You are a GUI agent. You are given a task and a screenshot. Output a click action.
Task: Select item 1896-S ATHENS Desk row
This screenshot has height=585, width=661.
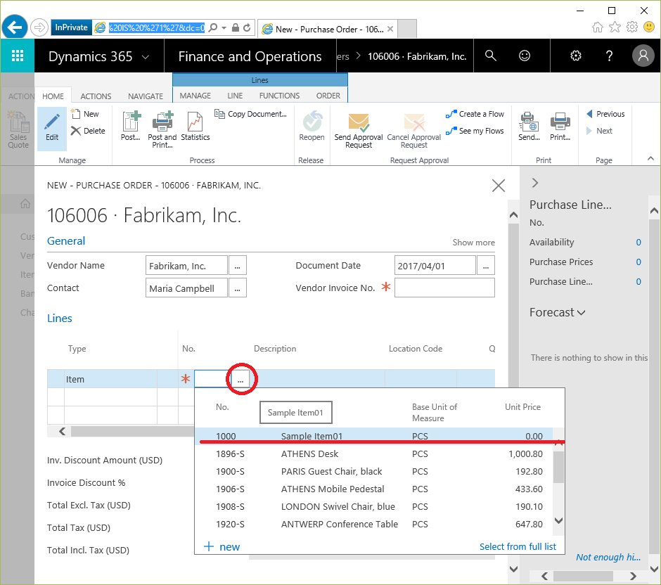click(376, 454)
